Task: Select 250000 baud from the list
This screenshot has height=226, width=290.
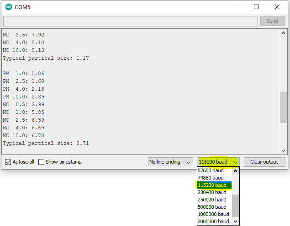Action: click(214, 200)
